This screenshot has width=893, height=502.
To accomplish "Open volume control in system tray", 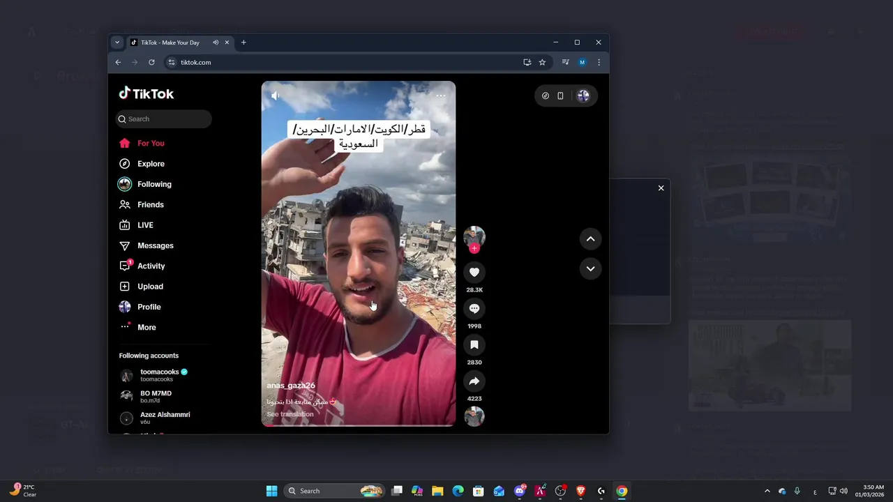I will (x=843, y=491).
